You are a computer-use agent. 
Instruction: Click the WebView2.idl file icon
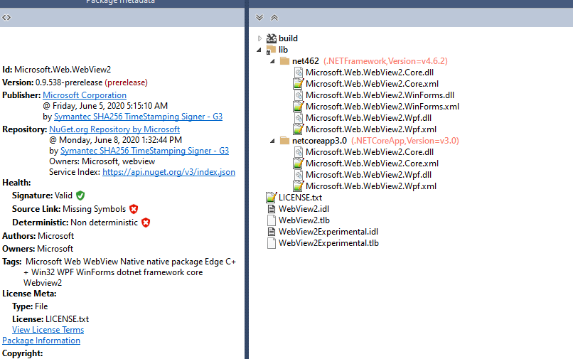point(271,209)
